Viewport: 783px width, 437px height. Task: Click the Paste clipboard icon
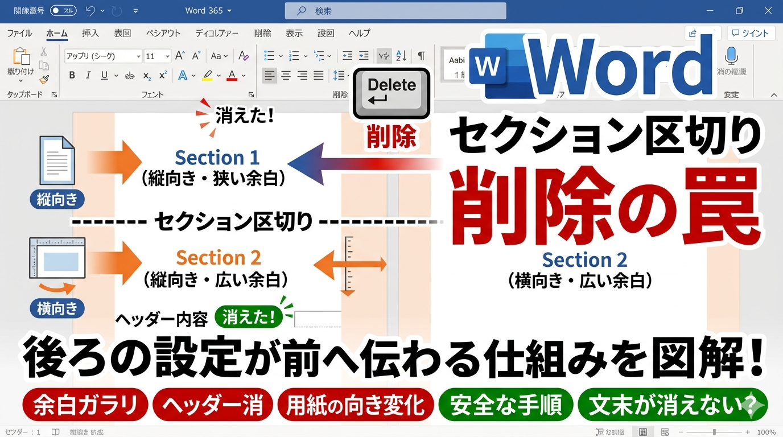point(21,56)
